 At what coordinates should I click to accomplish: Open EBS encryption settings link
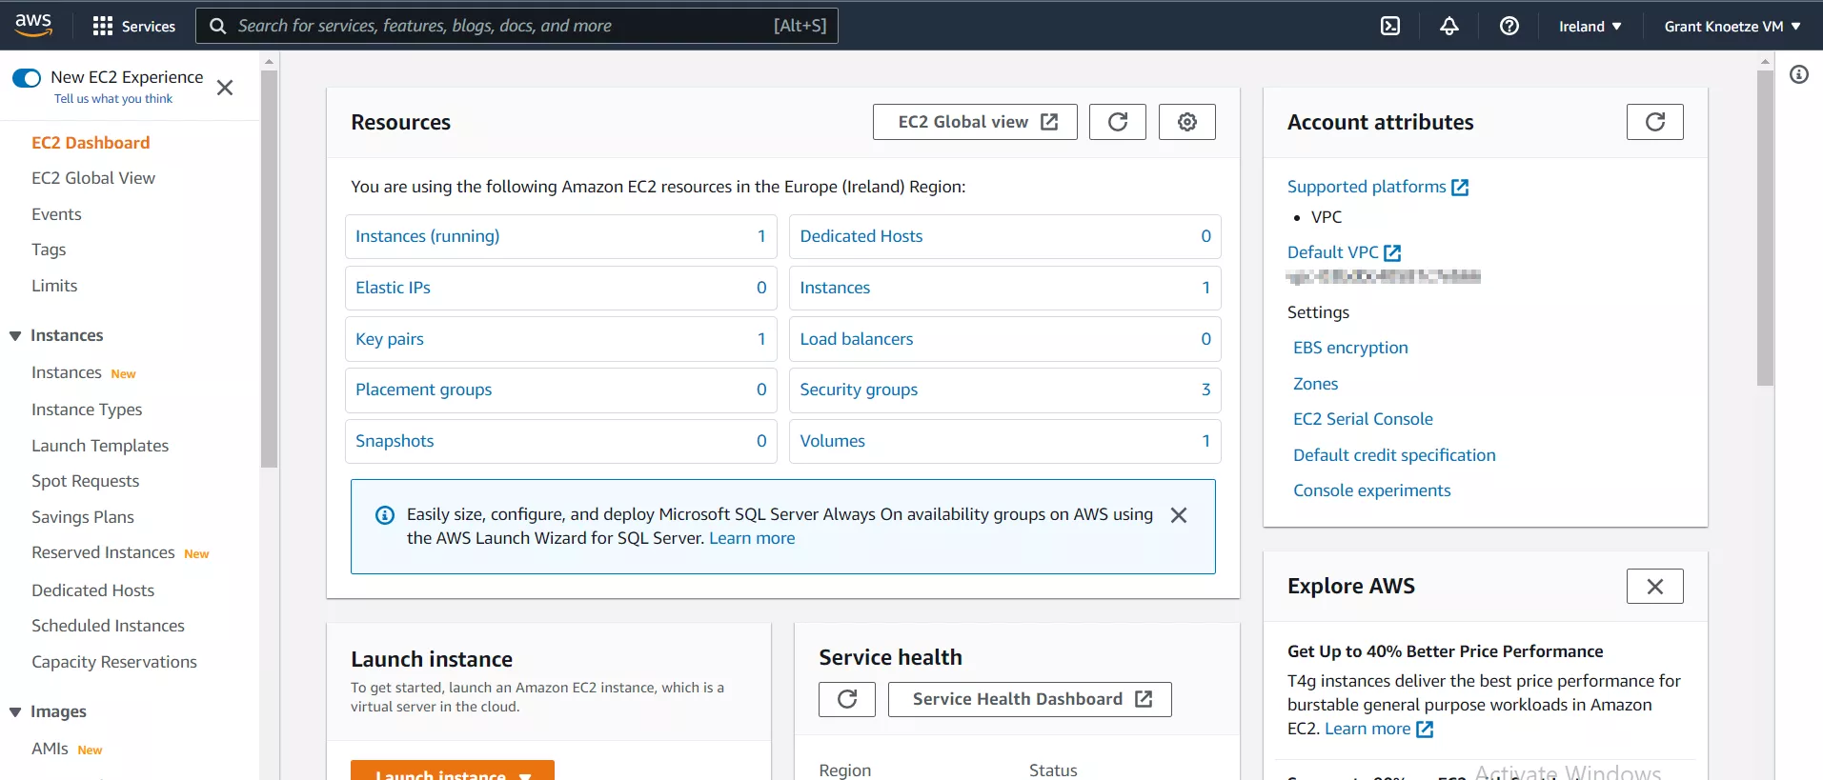(x=1350, y=348)
